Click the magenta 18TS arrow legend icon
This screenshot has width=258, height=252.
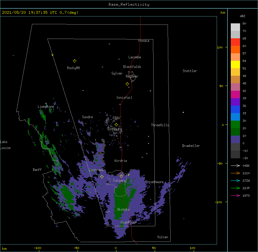[235, 195]
